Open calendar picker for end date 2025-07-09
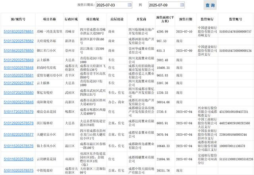Image resolution: width=254 pixels, height=175 pixels. pos(182,5)
